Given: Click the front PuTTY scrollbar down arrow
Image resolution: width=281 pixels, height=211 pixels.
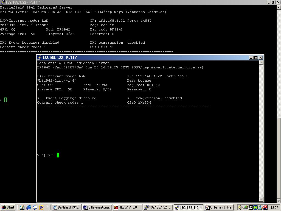Looking at the screenshot, I should click(261, 199).
